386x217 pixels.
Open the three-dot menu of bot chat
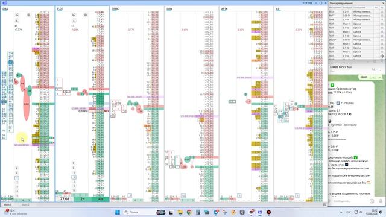pos(381,69)
